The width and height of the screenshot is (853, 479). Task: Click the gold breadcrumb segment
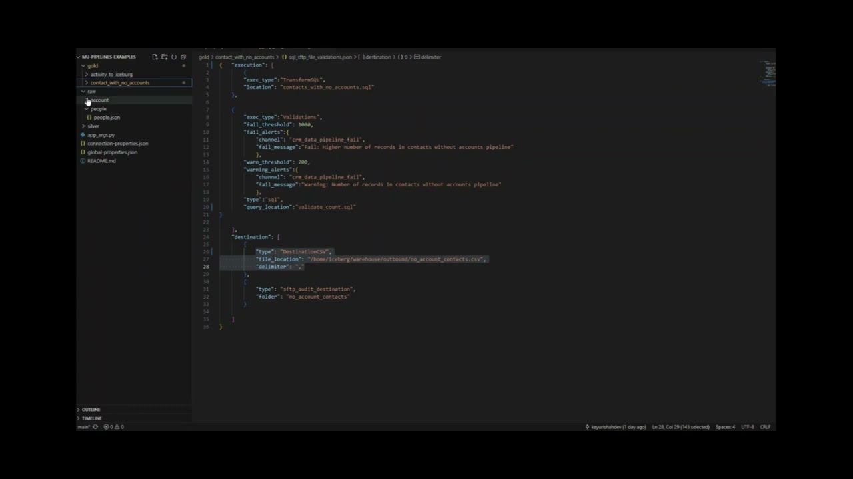point(203,57)
